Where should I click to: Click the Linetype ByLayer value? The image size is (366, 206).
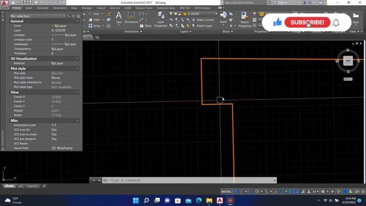[x=65, y=35]
